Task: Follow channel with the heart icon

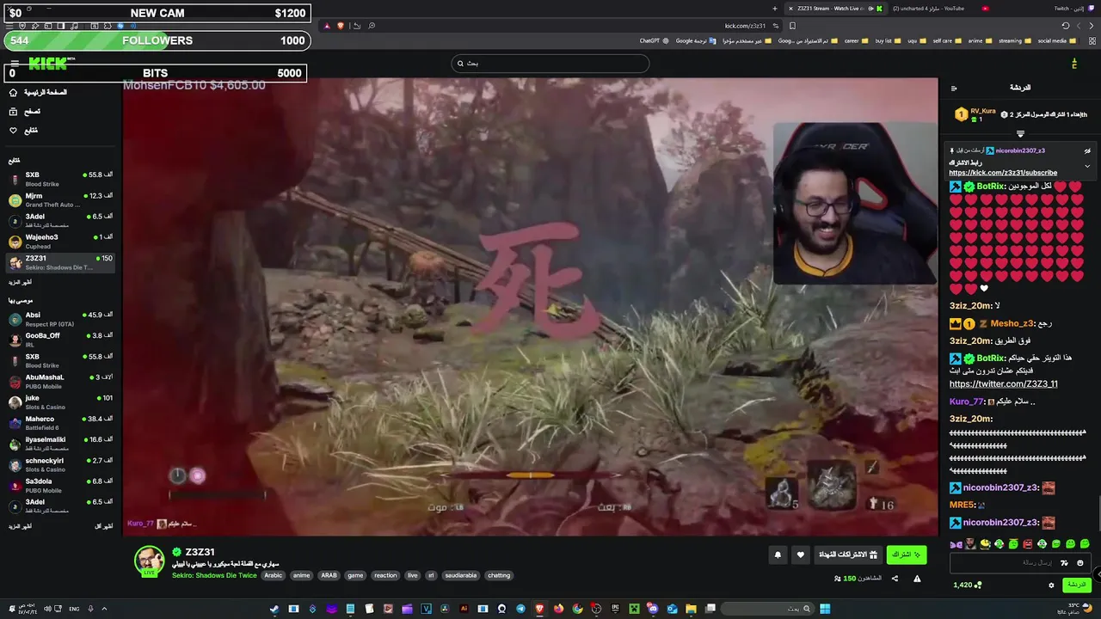Action: (x=801, y=555)
